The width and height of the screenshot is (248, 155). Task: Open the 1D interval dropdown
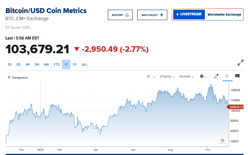(150, 76)
